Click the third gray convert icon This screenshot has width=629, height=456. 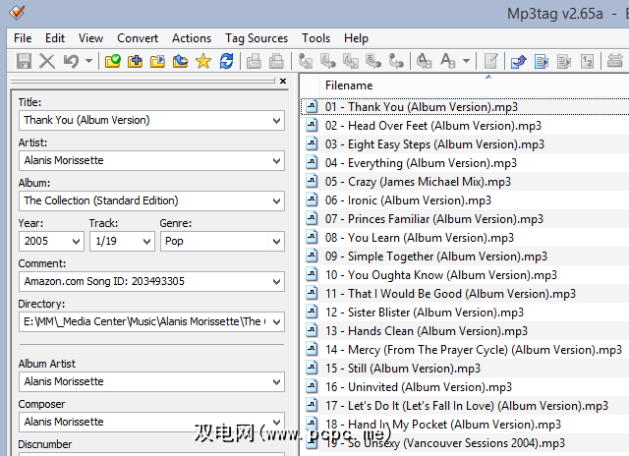pos(351,61)
